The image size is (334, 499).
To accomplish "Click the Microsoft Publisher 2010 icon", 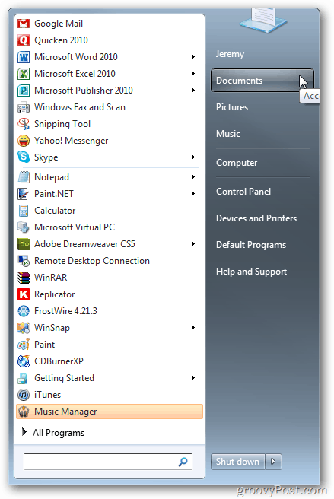I will point(24,91).
